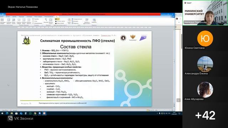The width and height of the screenshot is (228, 128).
Task: Click the Zoom (Масштаб) magnifier button
Action: [x=46, y=21]
